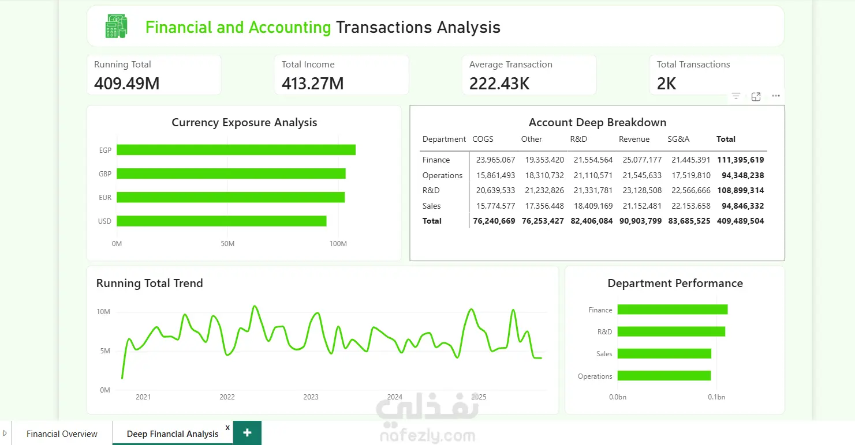Image resolution: width=855 pixels, height=445 pixels.
Task: Click cell value 20,639,533
Action: 495,190
